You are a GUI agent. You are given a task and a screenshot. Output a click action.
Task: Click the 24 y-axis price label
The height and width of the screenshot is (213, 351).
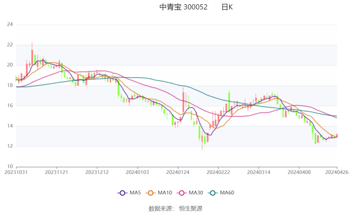(10, 24)
